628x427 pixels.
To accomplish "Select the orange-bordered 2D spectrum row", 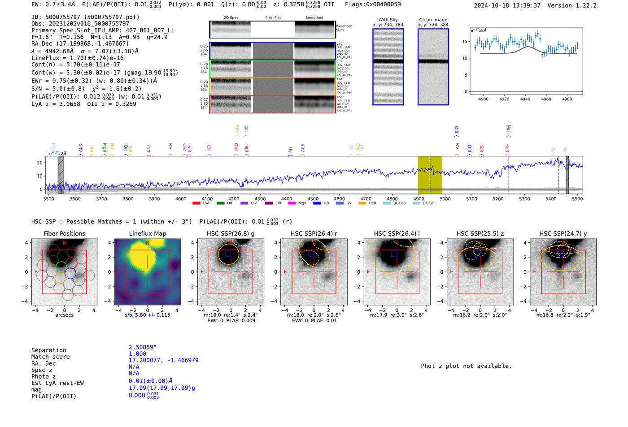I will click(272, 86).
